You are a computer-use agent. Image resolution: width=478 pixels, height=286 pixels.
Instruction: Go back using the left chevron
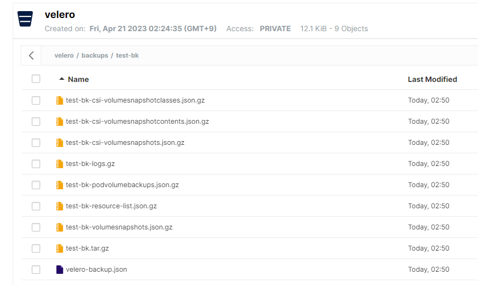31,56
